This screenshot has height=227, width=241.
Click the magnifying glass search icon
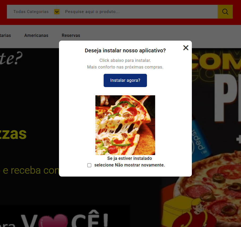point(225,12)
